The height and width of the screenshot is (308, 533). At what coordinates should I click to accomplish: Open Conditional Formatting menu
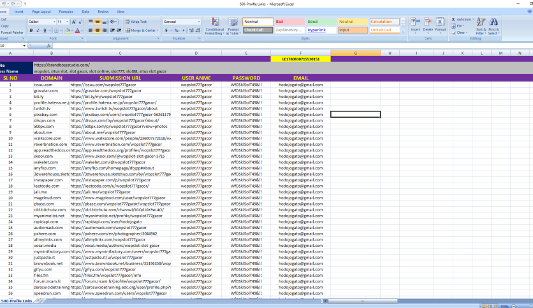tap(214, 26)
